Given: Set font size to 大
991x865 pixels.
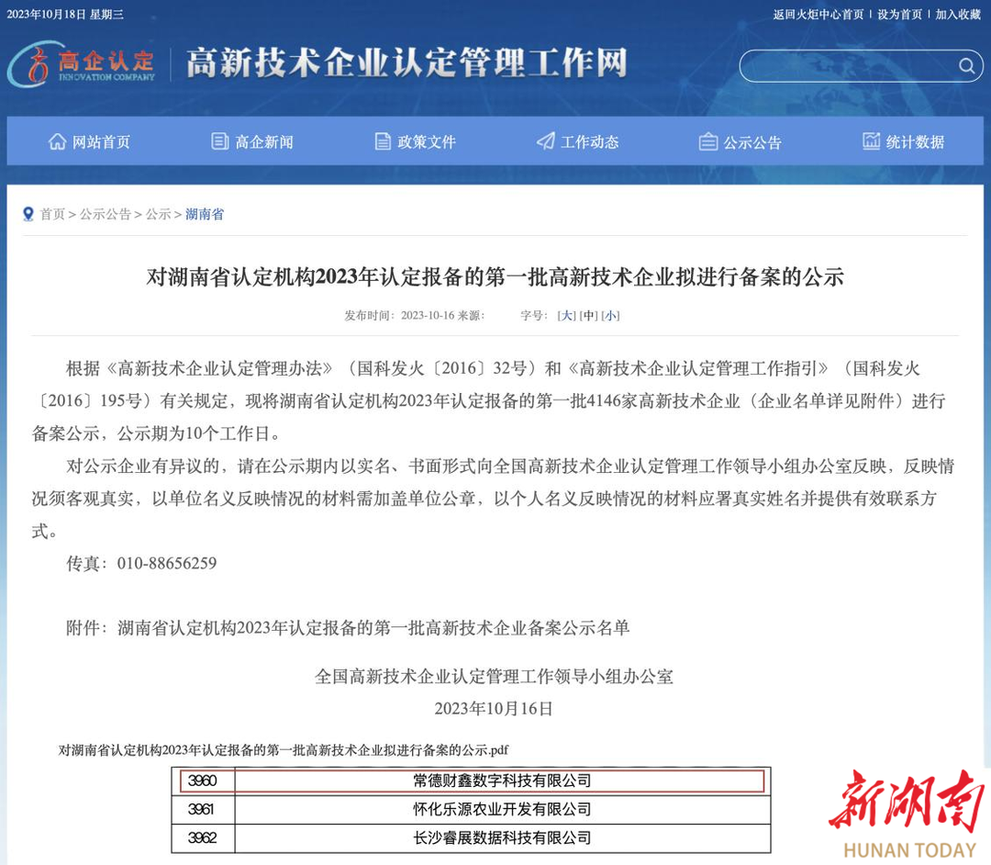Looking at the screenshot, I should [x=567, y=316].
